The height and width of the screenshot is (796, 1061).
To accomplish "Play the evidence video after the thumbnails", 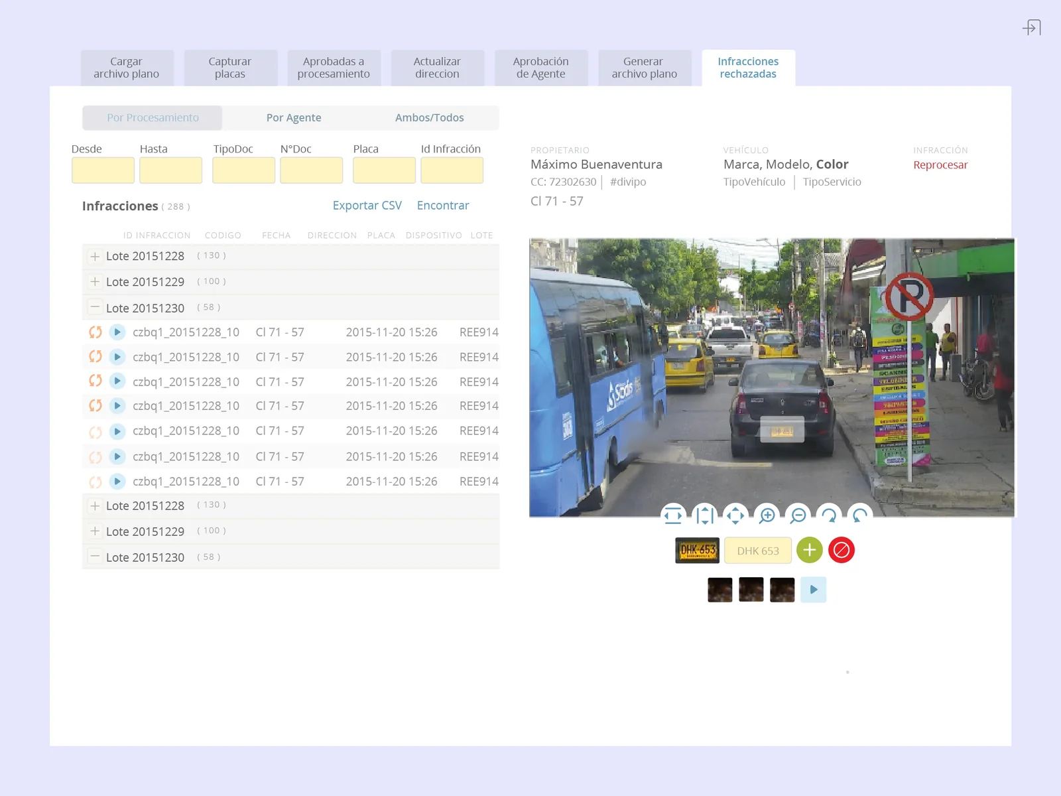I will 814,590.
